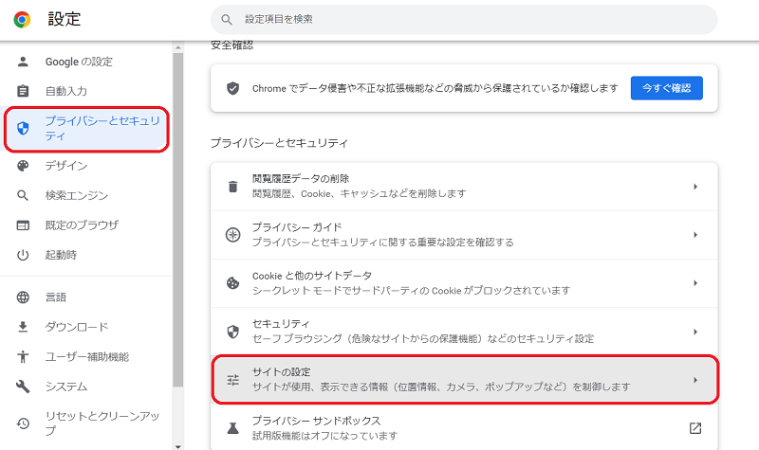Open デザイン in the sidebar menu

click(x=66, y=166)
